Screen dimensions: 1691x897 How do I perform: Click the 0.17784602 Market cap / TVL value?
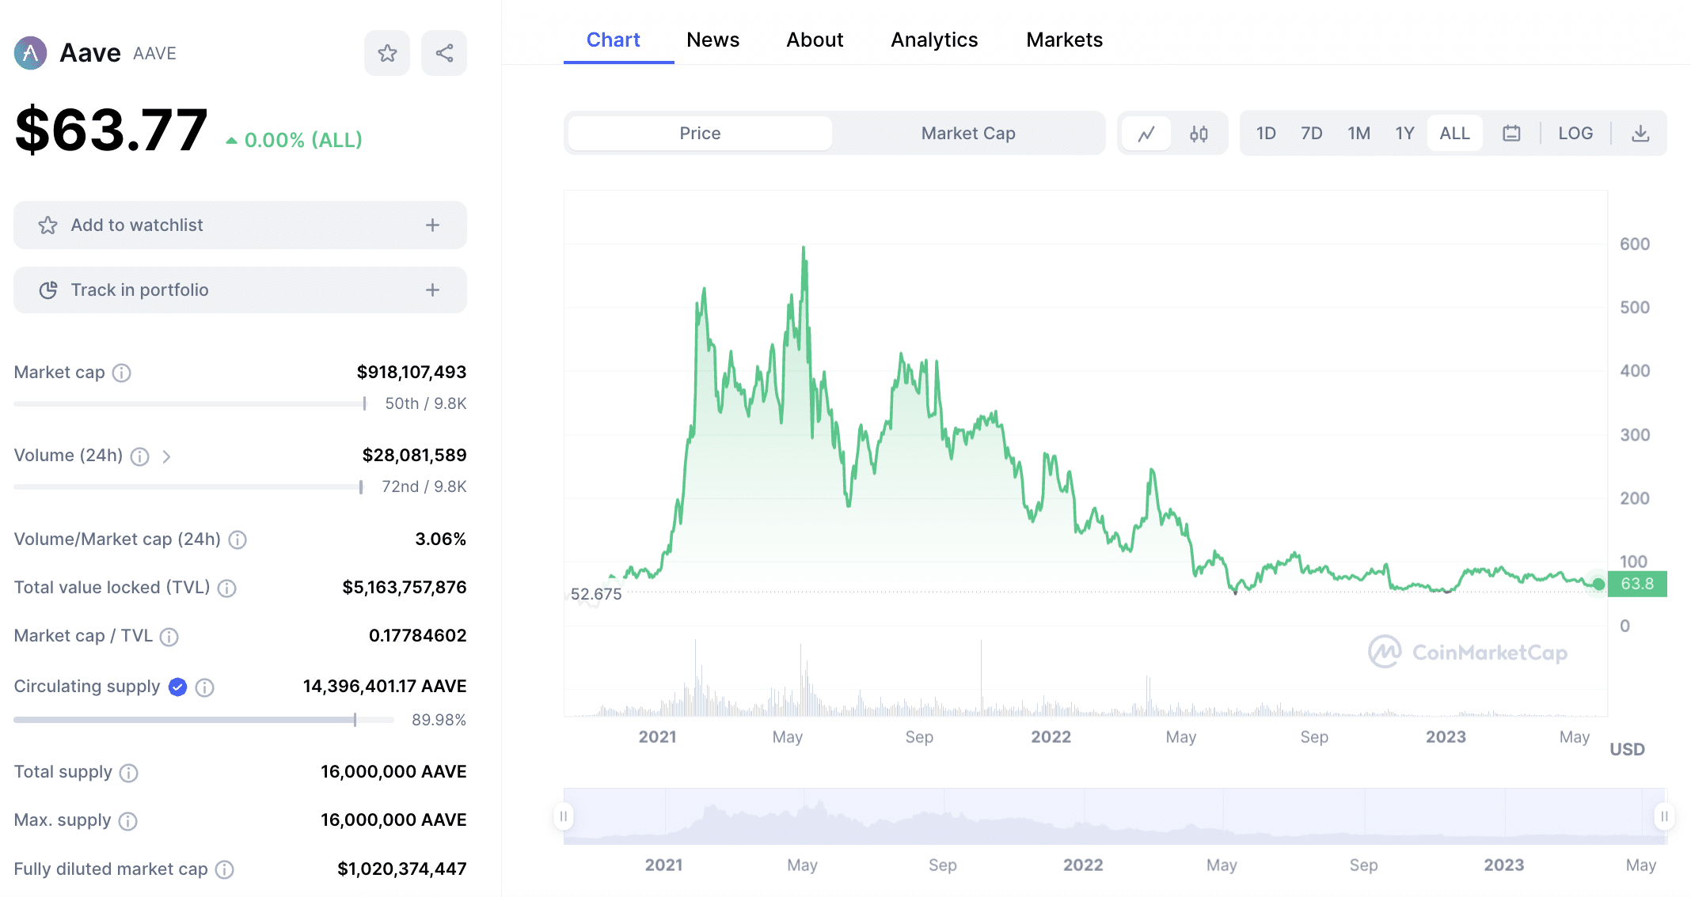[418, 636]
